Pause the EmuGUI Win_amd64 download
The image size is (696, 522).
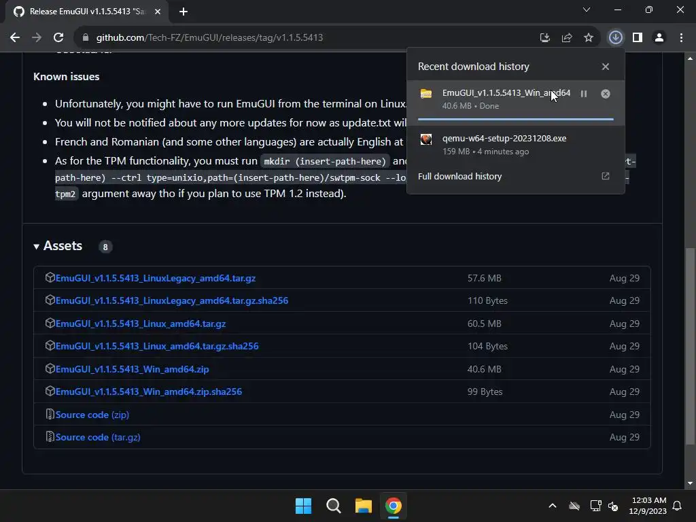click(x=584, y=94)
